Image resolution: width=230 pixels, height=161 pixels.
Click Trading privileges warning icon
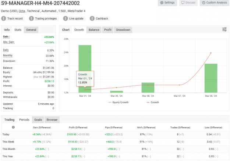tap(31, 18)
